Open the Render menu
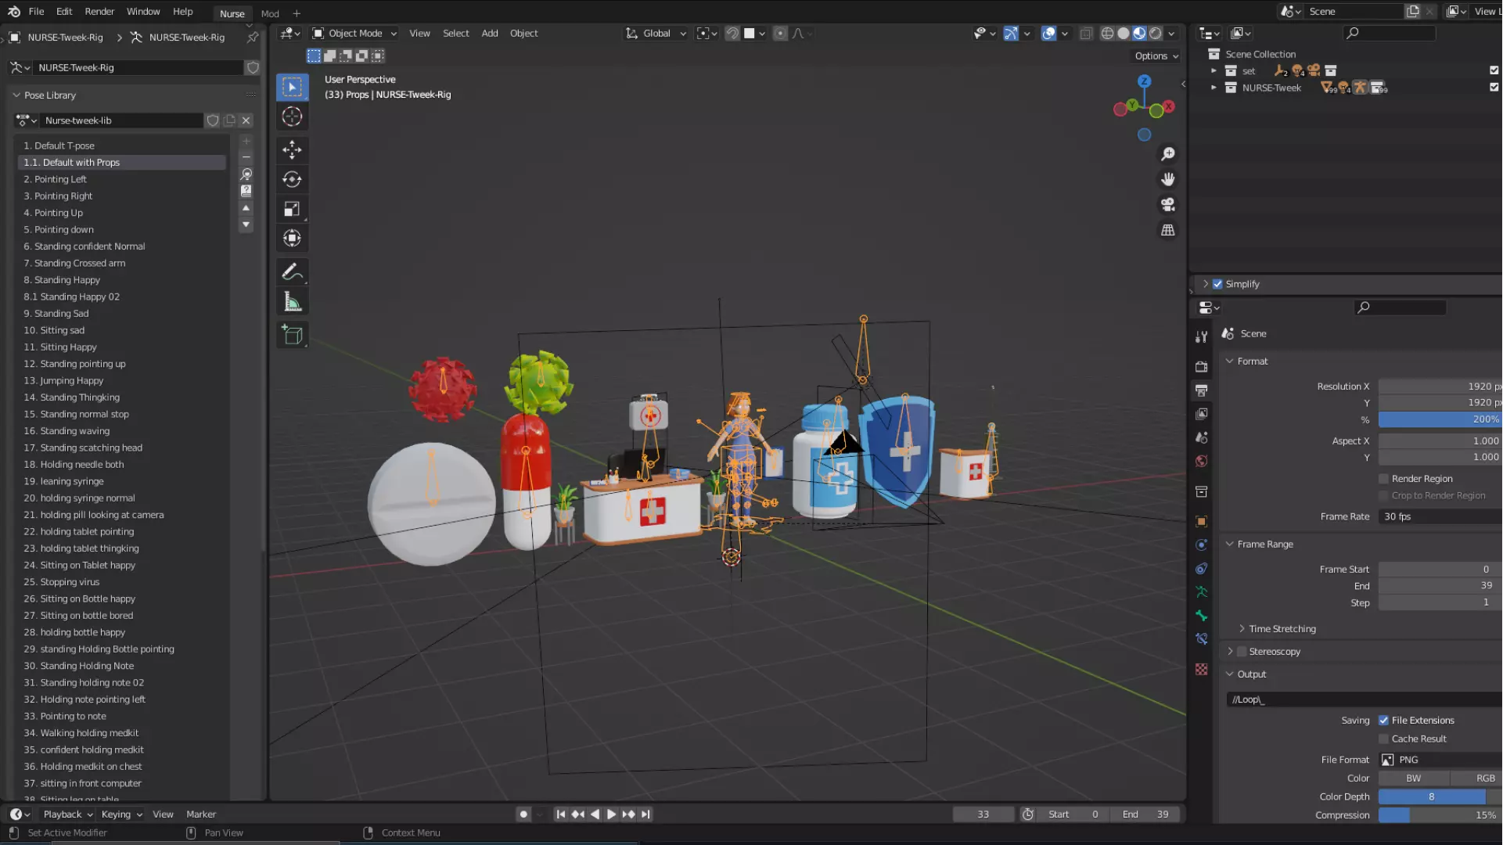The height and width of the screenshot is (845, 1503). coord(99,11)
